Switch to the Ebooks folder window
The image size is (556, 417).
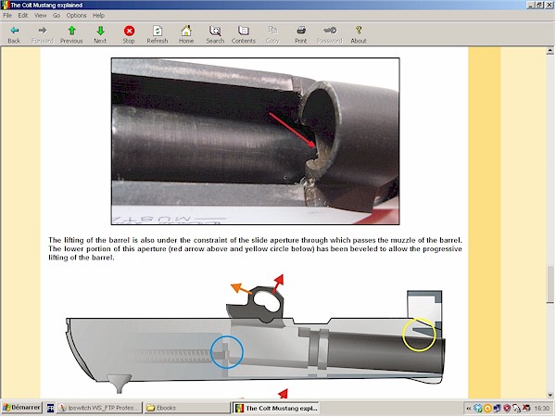click(187, 408)
